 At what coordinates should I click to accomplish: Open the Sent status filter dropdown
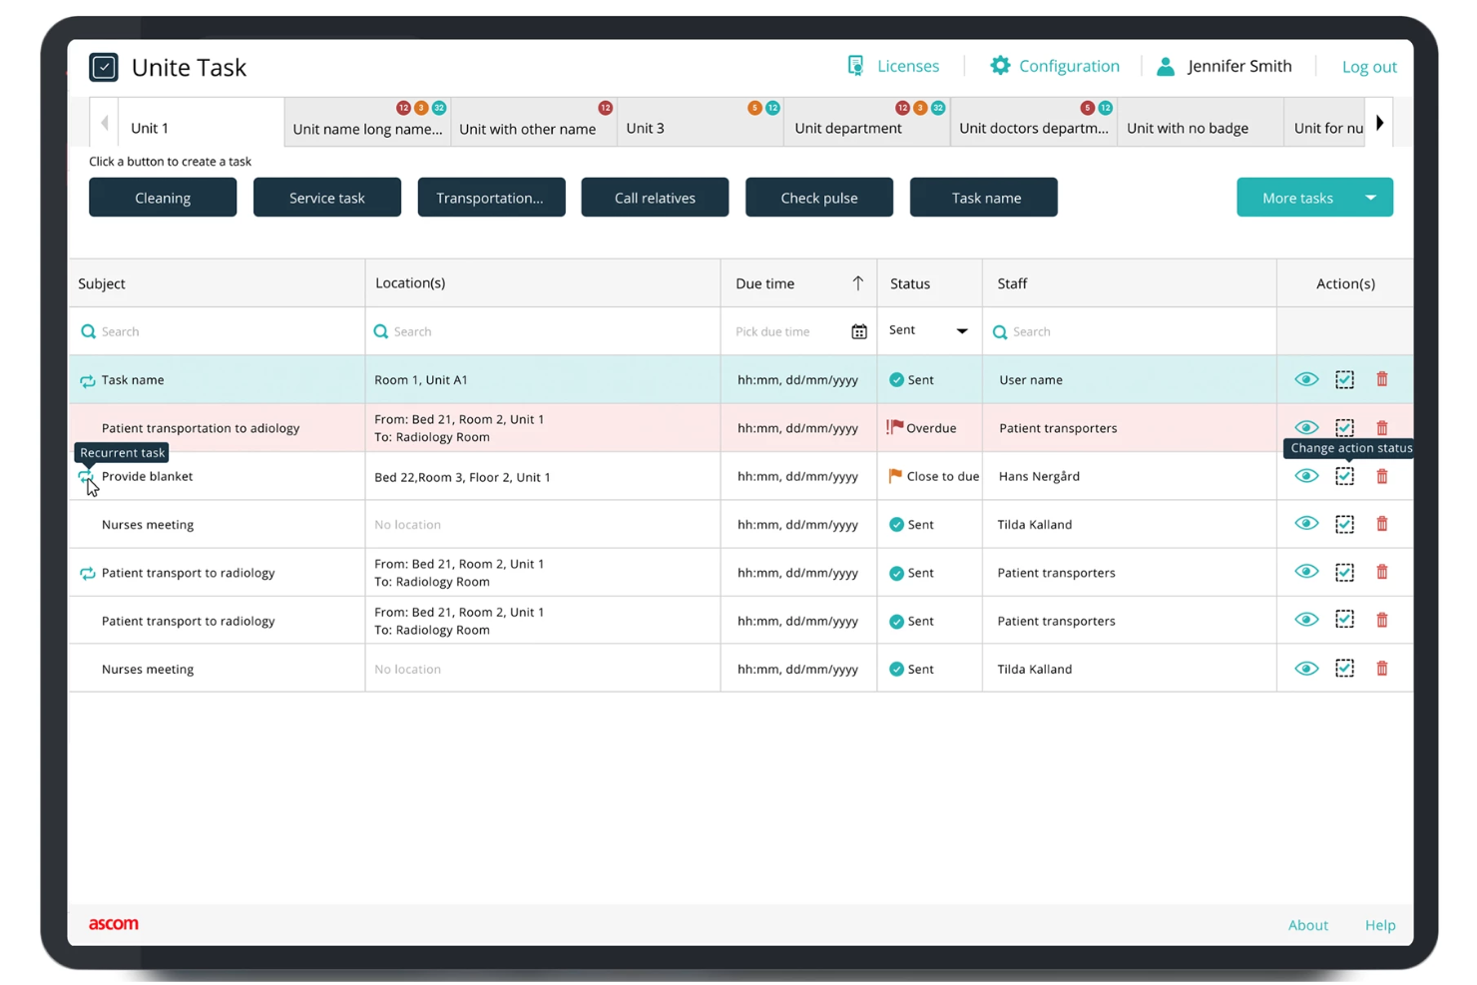pos(961,330)
